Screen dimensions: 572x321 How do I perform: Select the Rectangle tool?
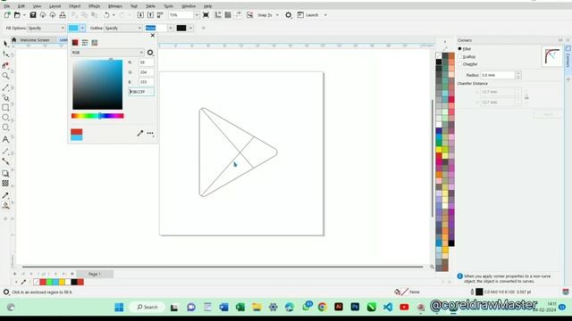[5, 107]
